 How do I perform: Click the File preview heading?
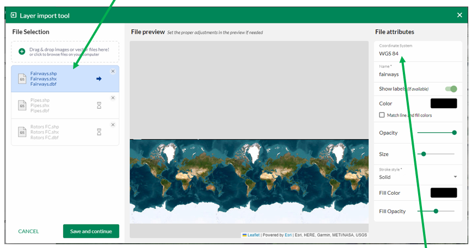coord(148,32)
